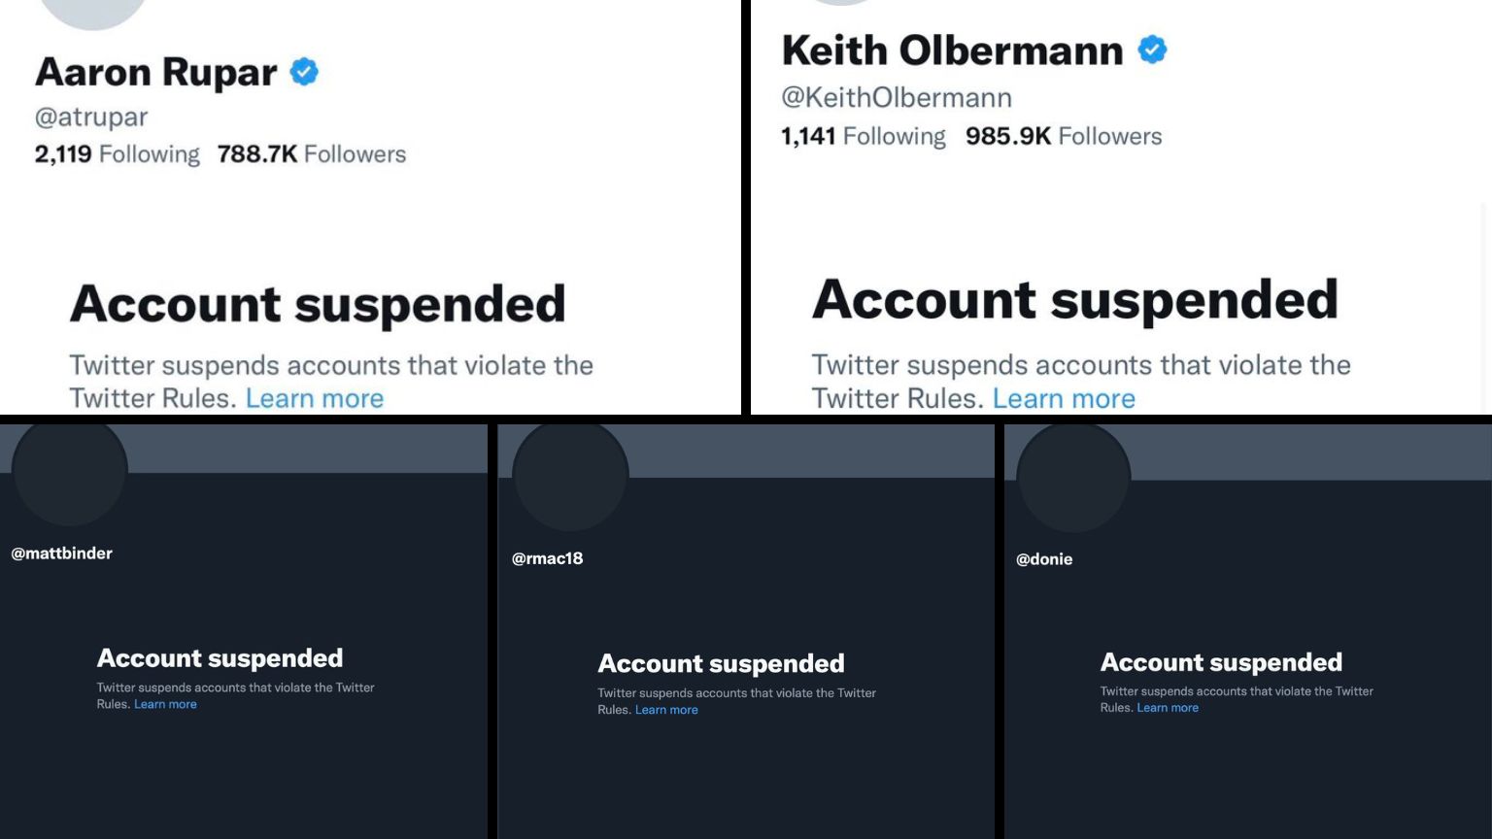Click the @atrupar handle
This screenshot has height=839, width=1492.
tap(91, 117)
